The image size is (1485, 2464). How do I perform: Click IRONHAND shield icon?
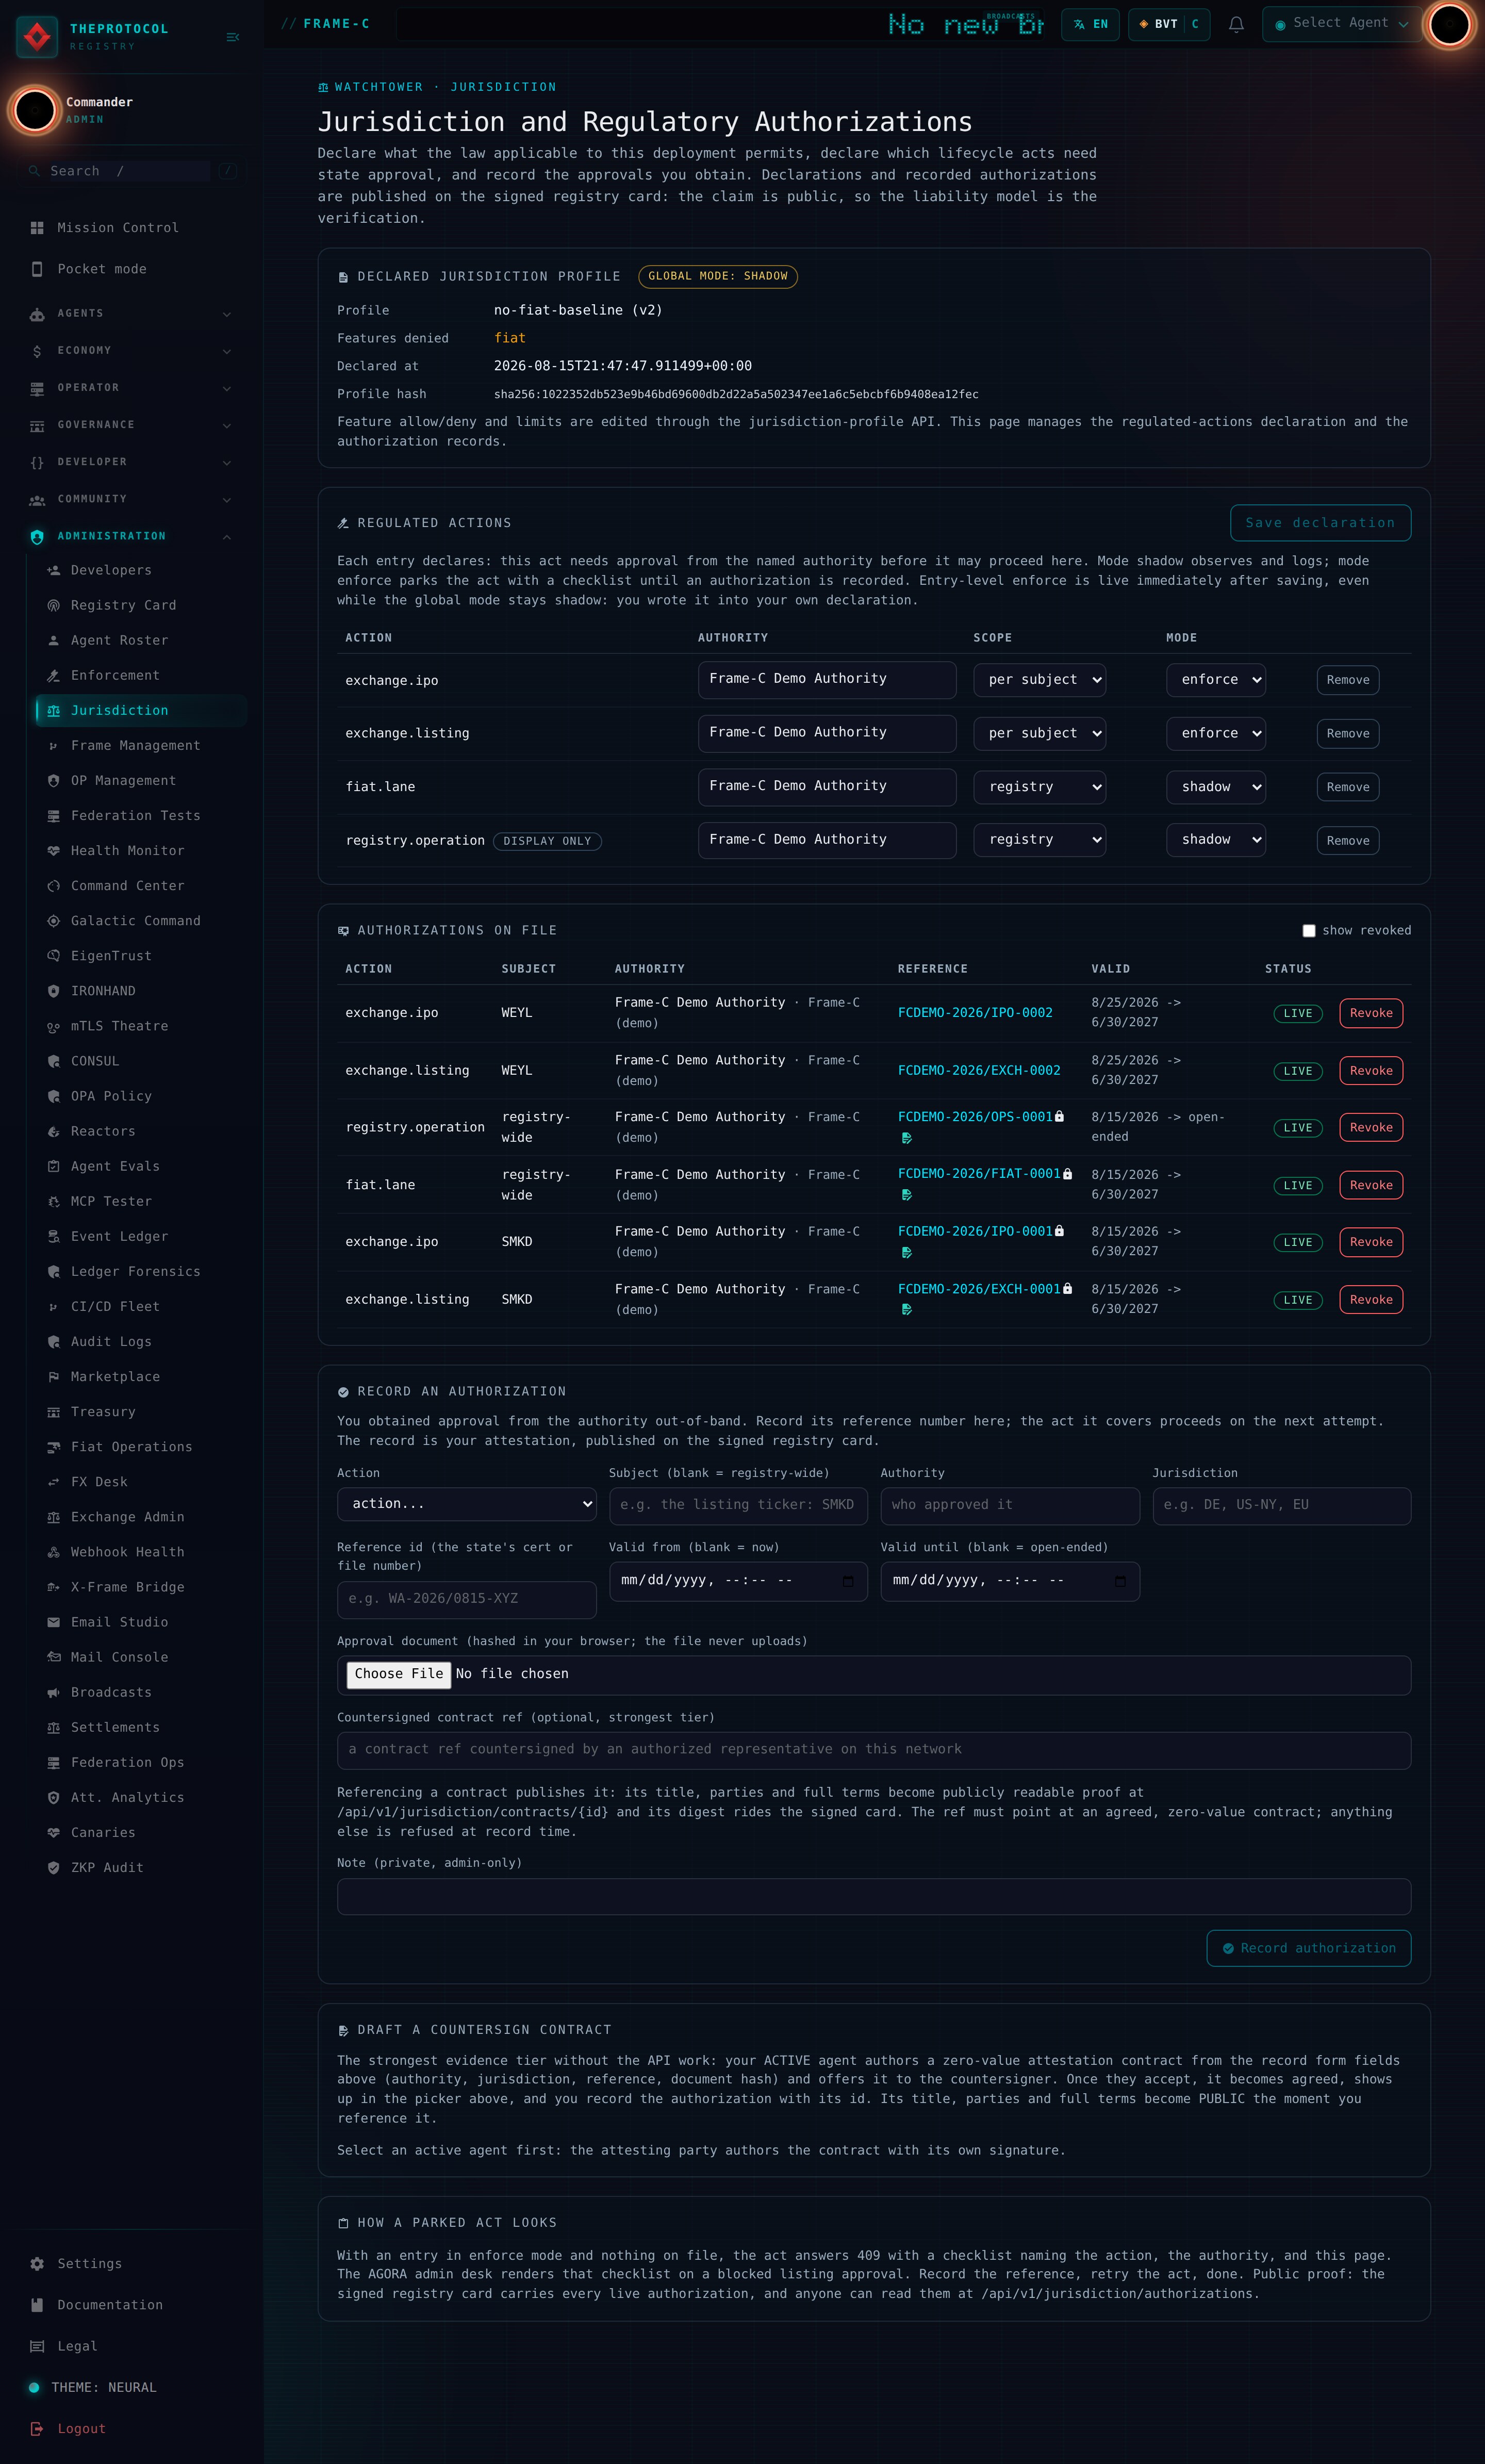(54, 991)
